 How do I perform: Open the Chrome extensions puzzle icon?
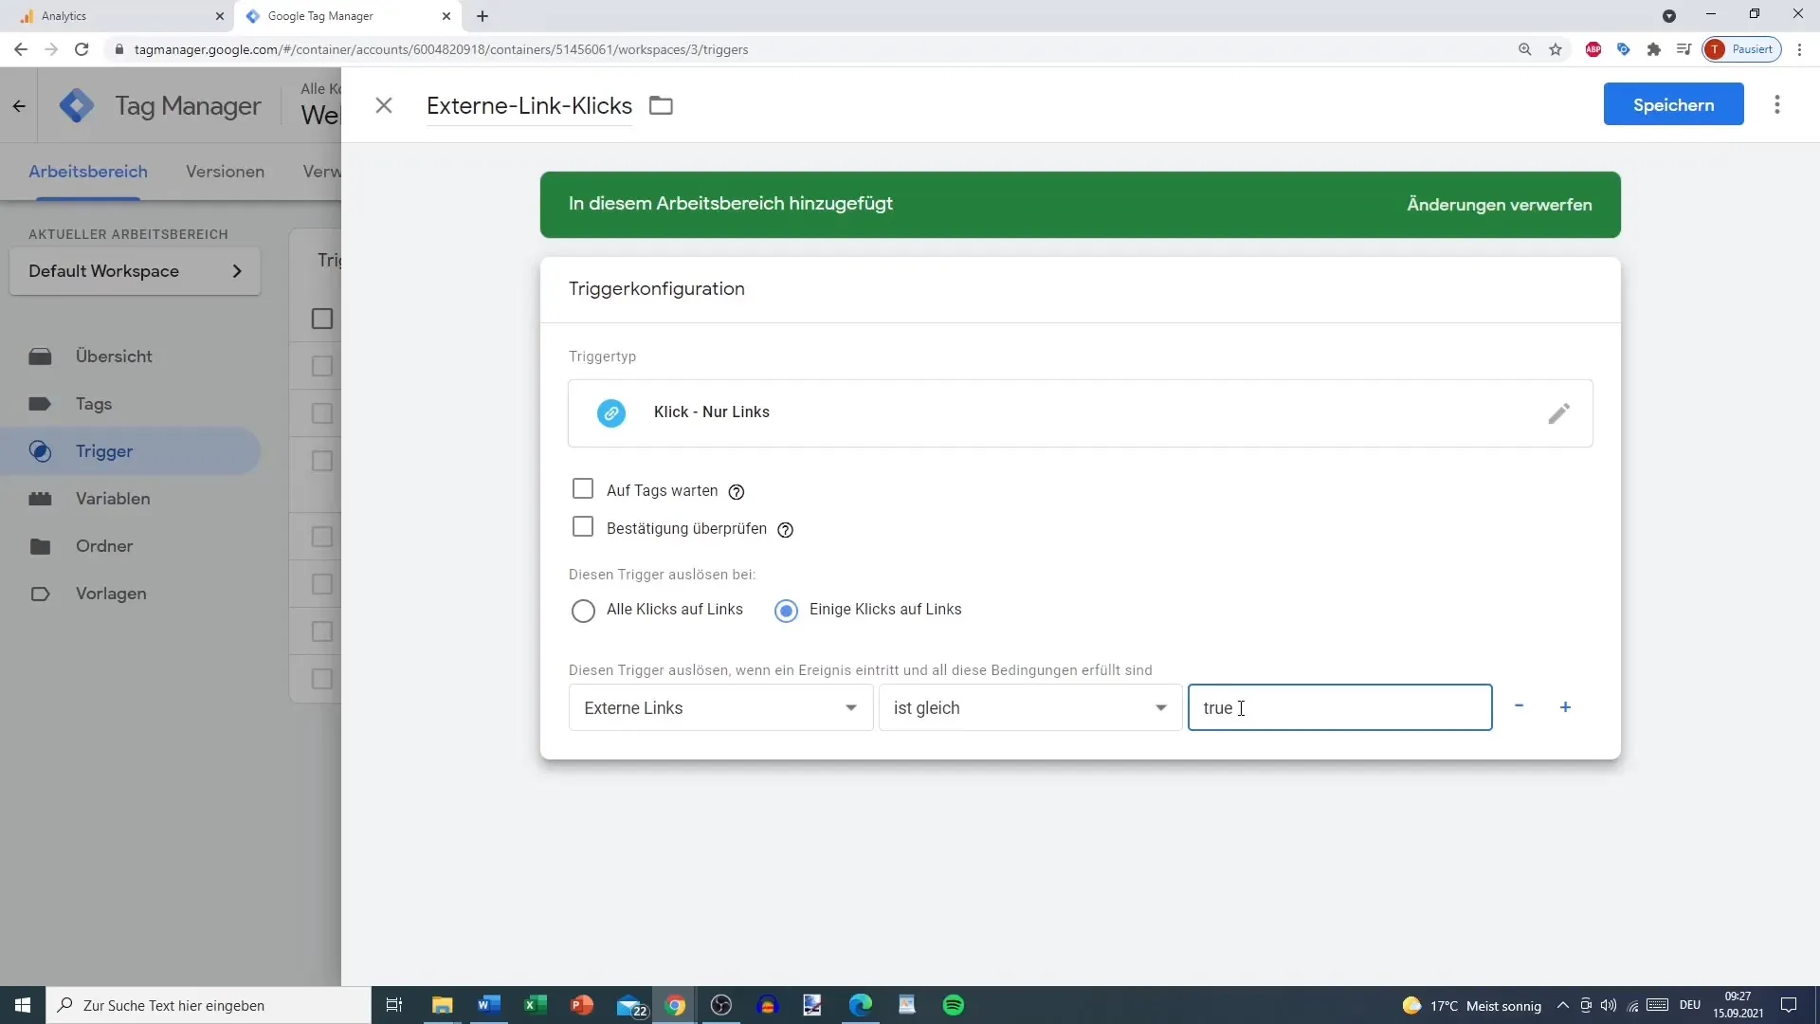[x=1654, y=49]
